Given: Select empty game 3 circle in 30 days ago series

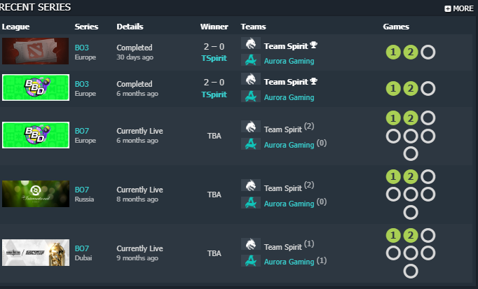Looking at the screenshot, I should pyautogui.click(x=428, y=52).
